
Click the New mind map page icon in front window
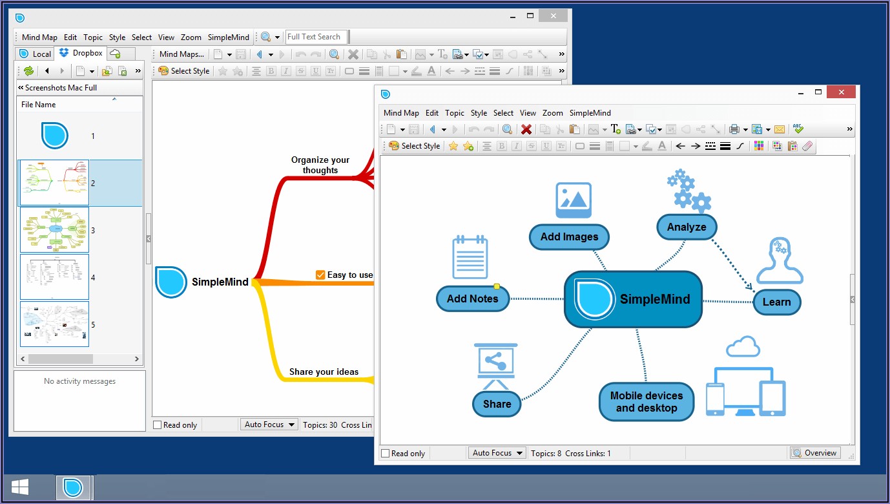(x=391, y=129)
